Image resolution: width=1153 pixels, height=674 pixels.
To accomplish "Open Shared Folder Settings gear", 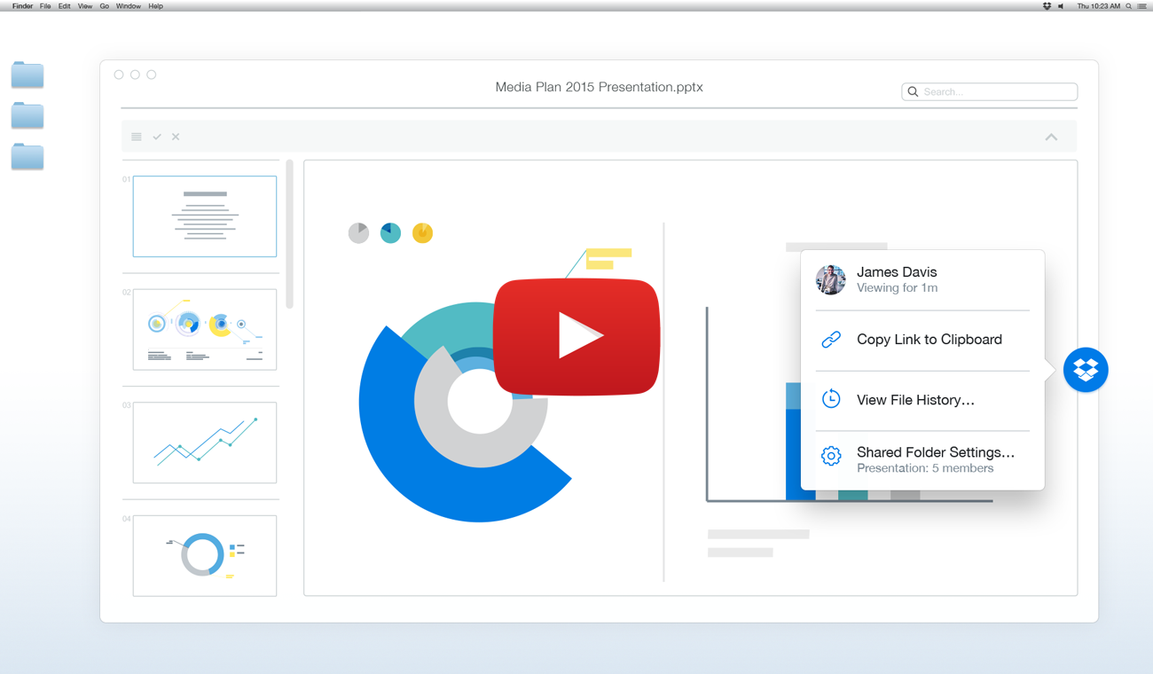I will click(x=831, y=455).
